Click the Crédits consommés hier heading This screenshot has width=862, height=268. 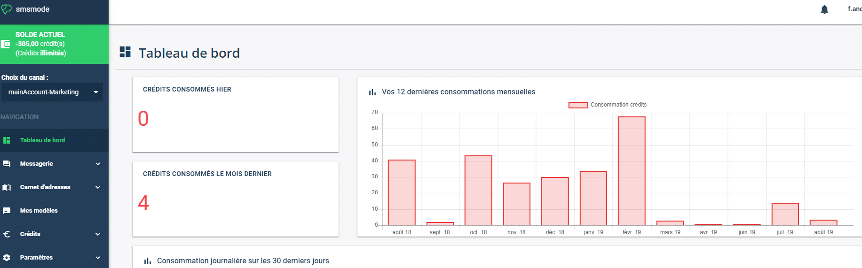click(187, 89)
